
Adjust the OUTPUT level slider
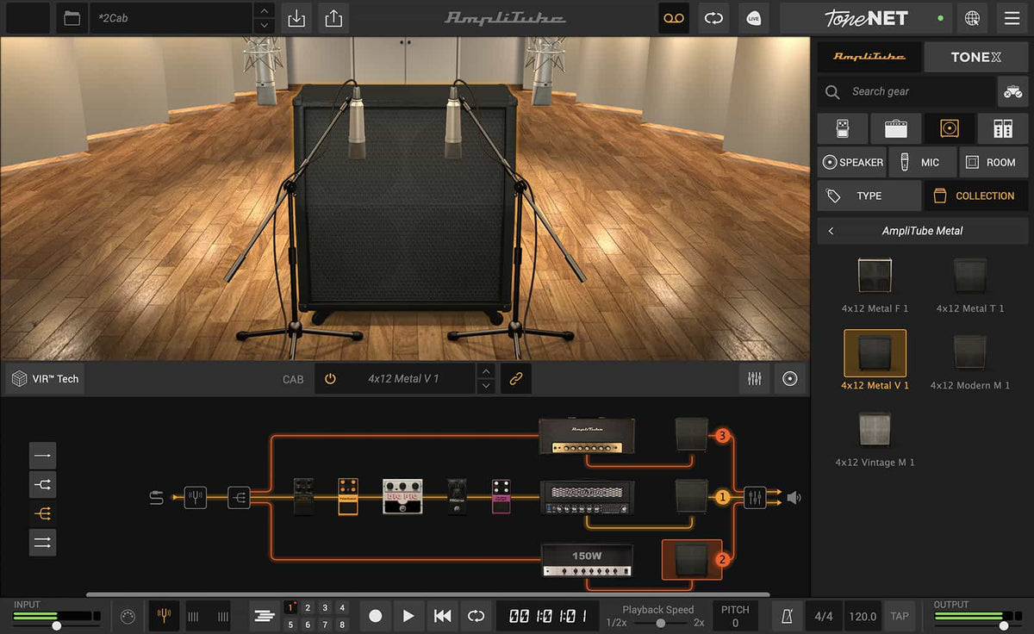tap(1005, 625)
